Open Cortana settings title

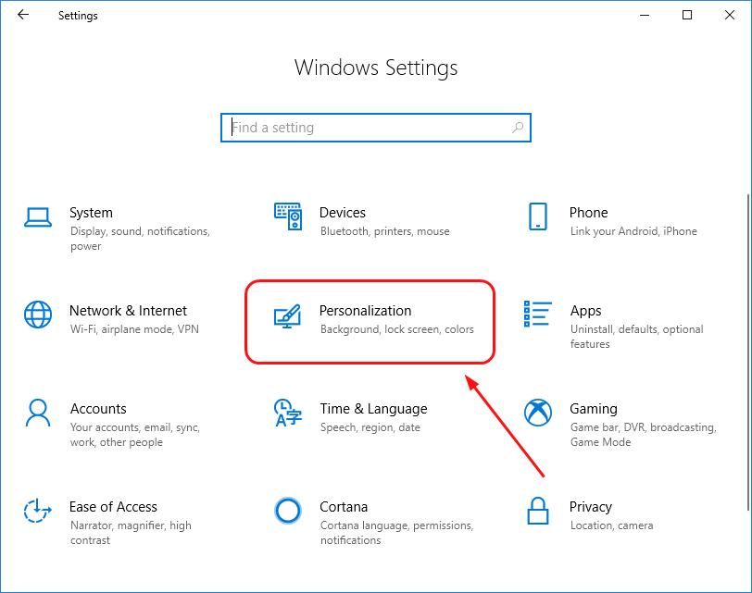click(344, 506)
